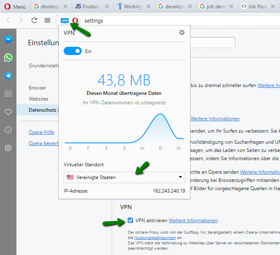The image size is (280, 255).
Task: Open Weitere Informationen link under Datenschutz heading
Action: [215, 119]
